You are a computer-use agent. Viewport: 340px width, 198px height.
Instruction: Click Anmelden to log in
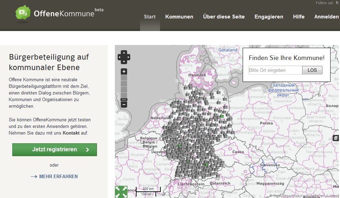pos(326,17)
